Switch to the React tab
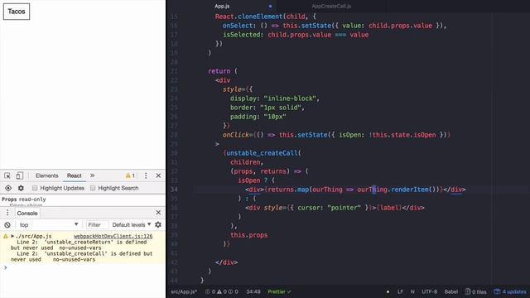The image size is (530, 298). pyautogui.click(x=74, y=175)
